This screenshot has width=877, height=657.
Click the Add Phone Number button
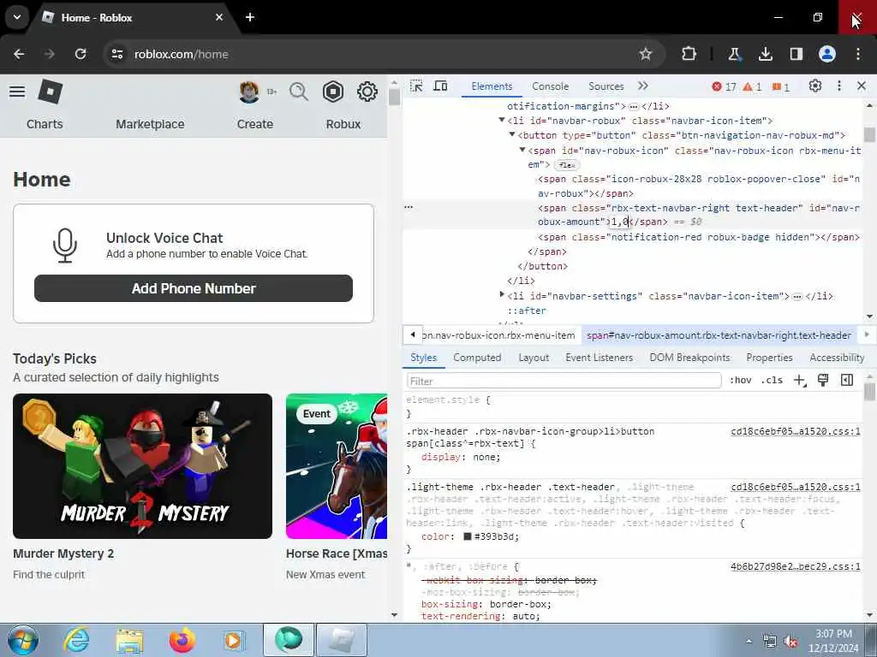194,288
